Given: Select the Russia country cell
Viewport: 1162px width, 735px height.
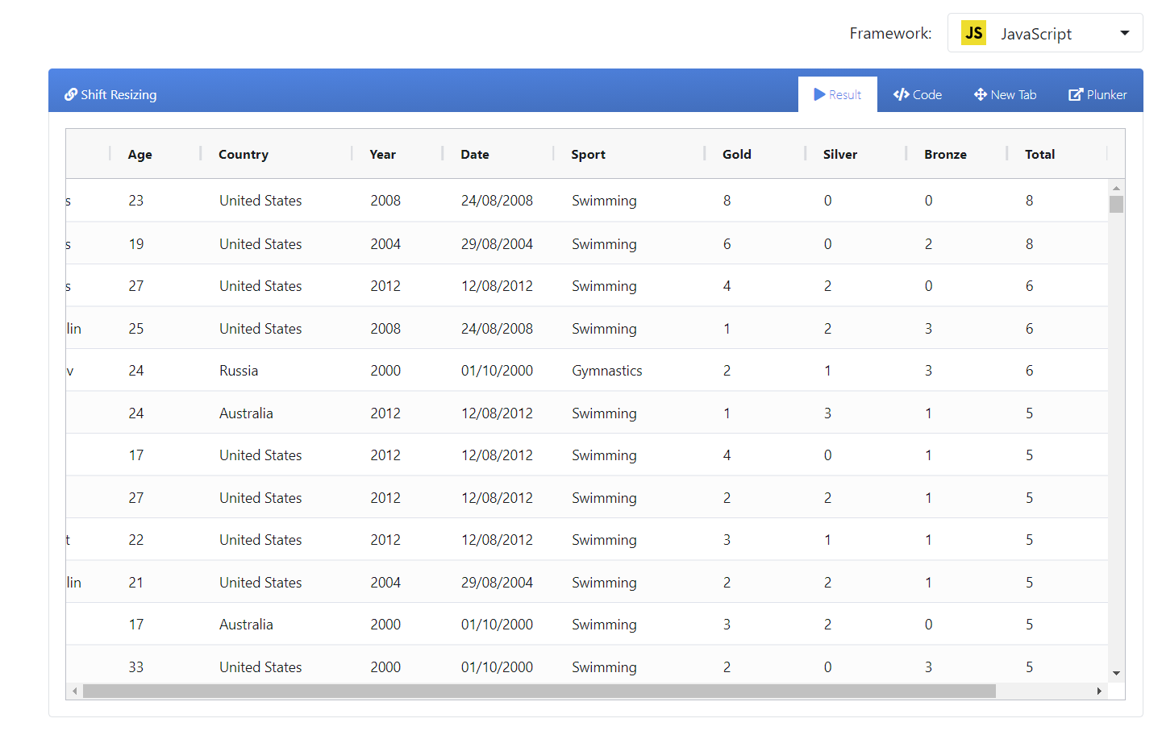Looking at the screenshot, I should coord(239,371).
